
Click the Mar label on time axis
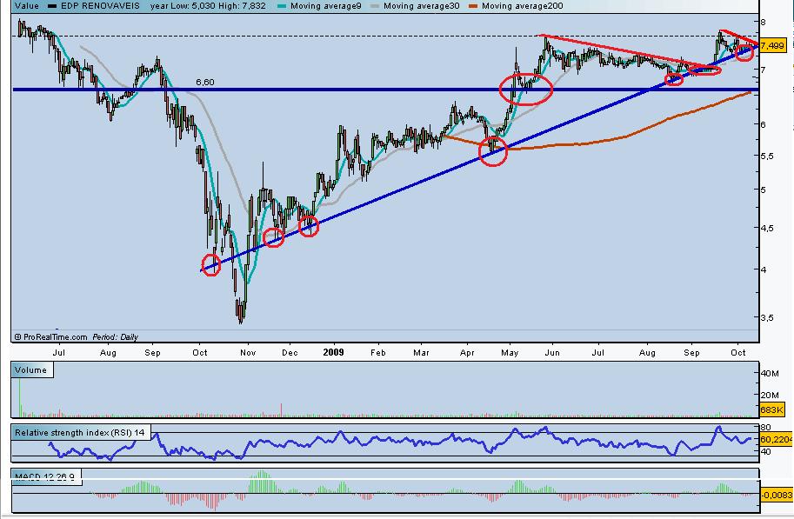[421, 352]
